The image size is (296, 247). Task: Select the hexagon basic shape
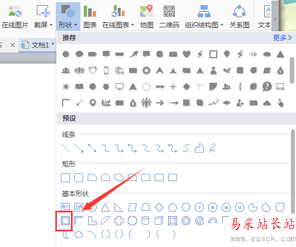pos(186,207)
